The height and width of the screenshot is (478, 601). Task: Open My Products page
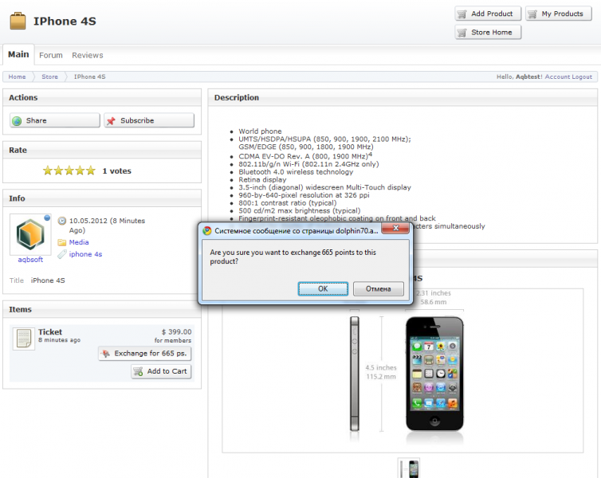click(x=559, y=14)
